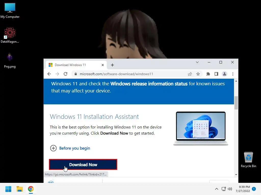This screenshot has width=261, height=195.
Task: Close the Download Windows 11 tab
Action: point(103,65)
